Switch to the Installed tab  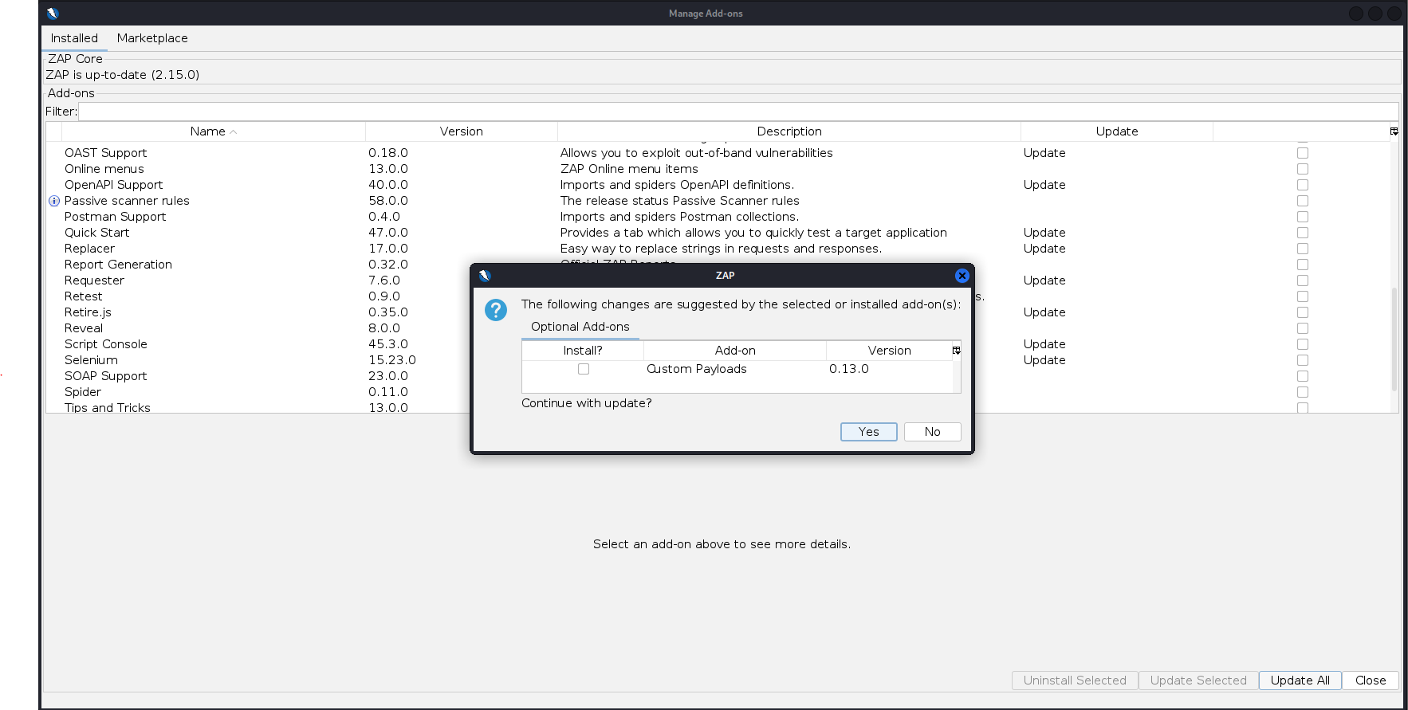(x=74, y=38)
